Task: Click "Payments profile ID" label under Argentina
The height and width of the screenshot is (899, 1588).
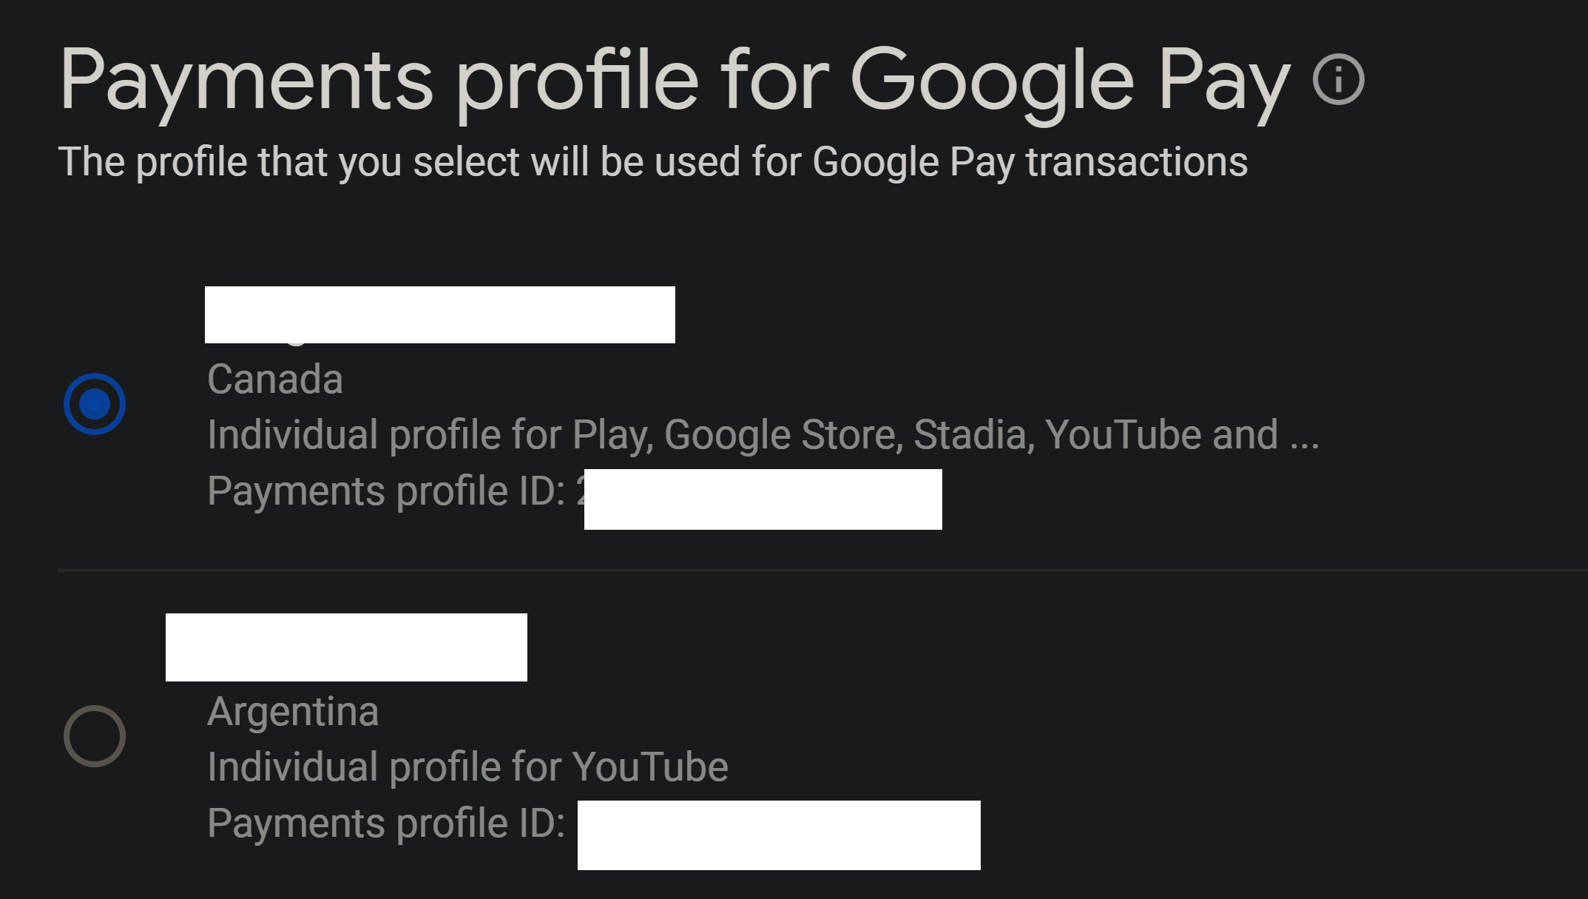Action: click(x=386, y=824)
